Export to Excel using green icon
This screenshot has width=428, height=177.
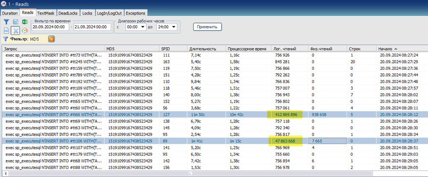[24, 22]
